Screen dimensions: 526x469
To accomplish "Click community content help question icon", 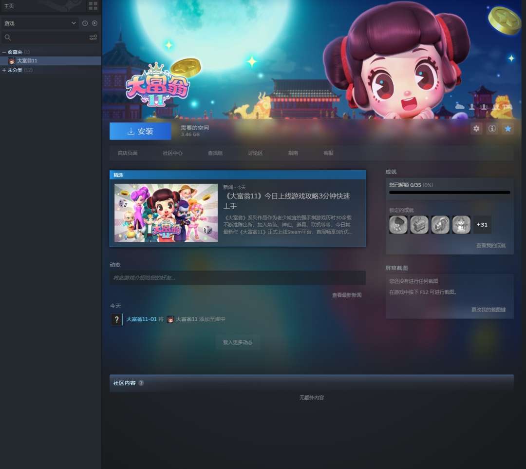I will point(141,383).
